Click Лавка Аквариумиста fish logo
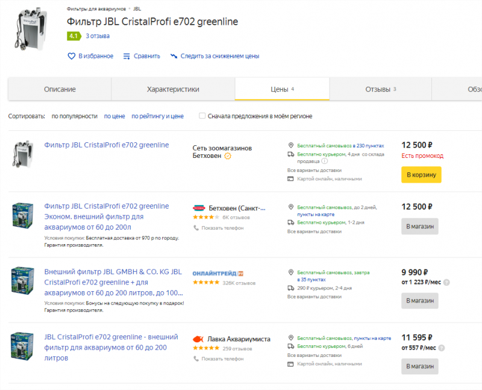Viewport: 482px width, 390px height. [198, 339]
